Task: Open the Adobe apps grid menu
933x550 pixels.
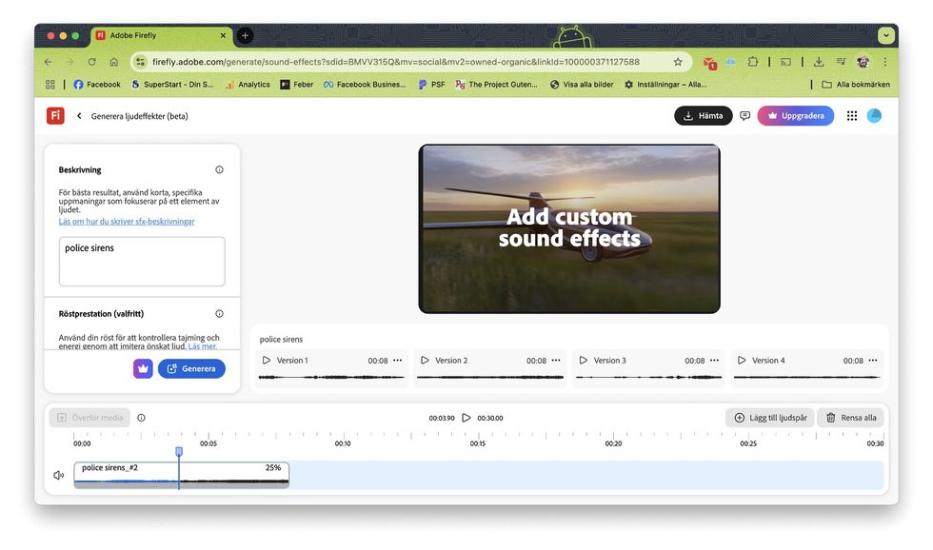Action: (851, 115)
